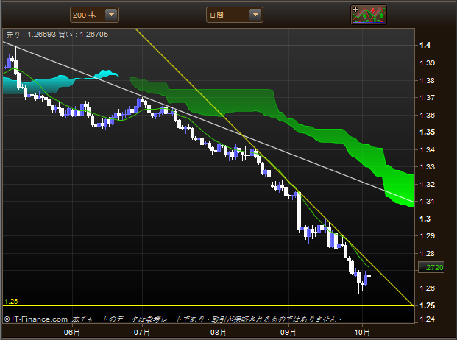The width and height of the screenshot is (457, 340).
Task: Click the 1.28 price axis label
Action: (x=427, y=253)
